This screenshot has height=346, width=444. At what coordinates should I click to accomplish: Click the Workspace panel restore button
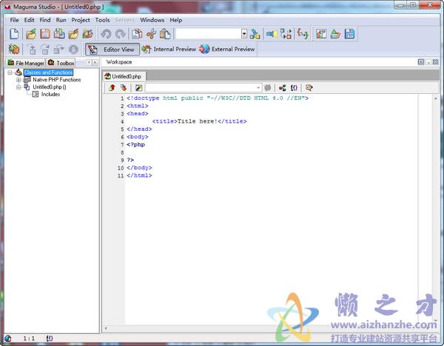click(x=421, y=61)
